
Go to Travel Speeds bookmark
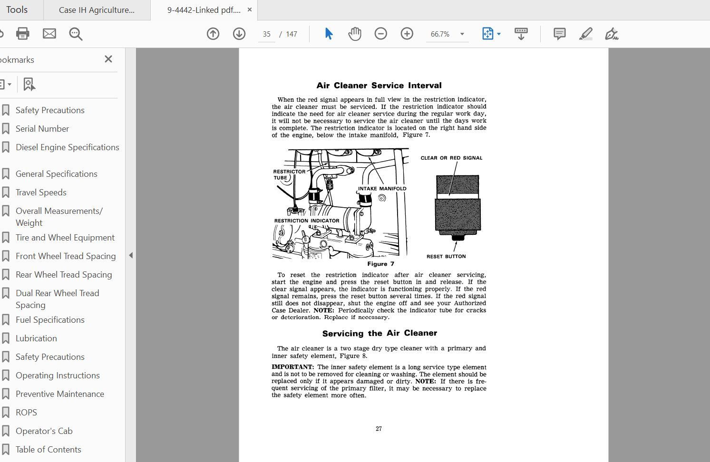click(41, 192)
